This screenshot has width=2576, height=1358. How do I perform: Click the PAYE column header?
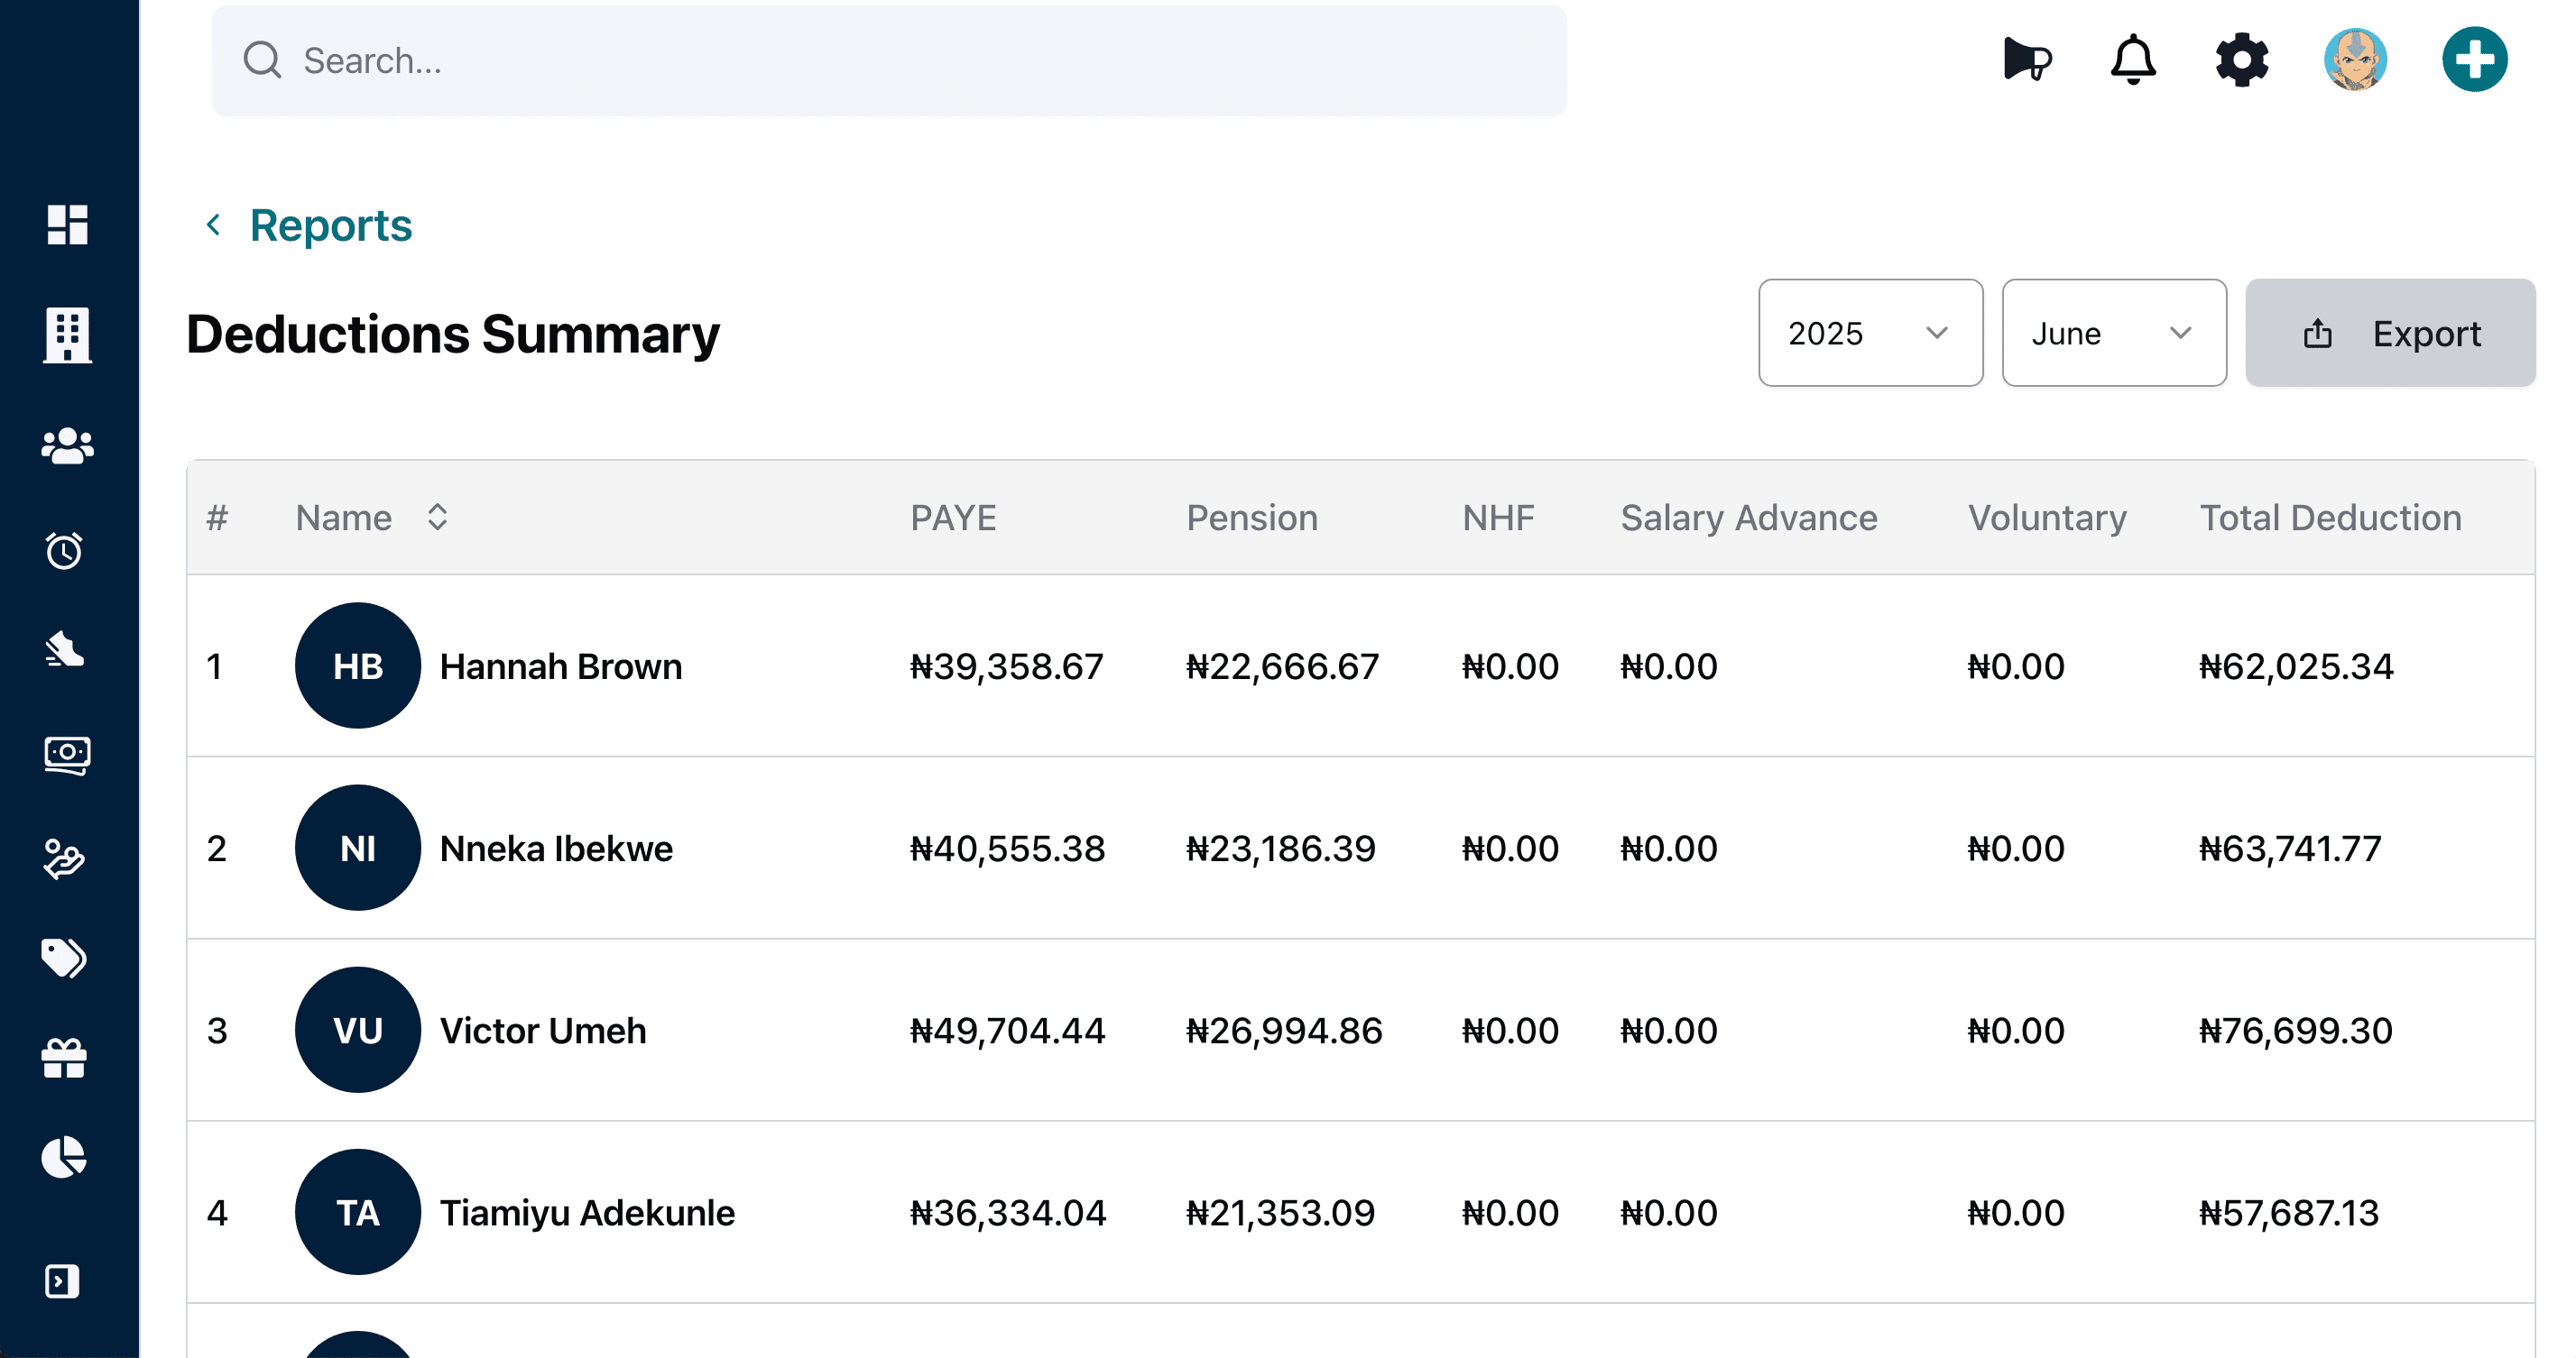(x=953, y=518)
